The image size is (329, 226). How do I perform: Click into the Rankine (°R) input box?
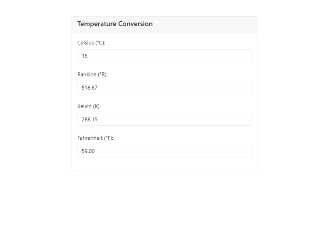164,88
